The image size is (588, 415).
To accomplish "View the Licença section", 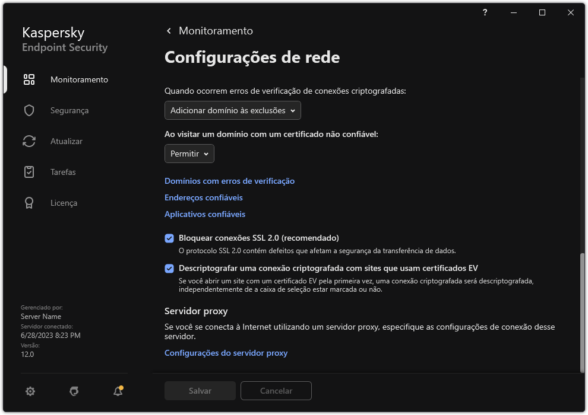I will (x=63, y=203).
